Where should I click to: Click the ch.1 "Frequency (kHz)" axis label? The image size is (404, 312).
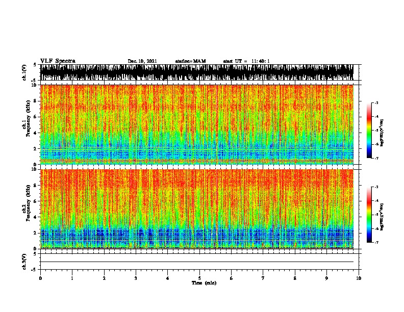point(29,118)
